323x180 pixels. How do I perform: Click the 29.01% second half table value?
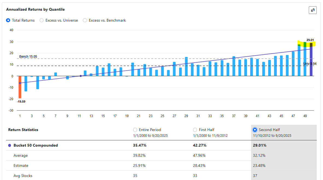point(260,146)
